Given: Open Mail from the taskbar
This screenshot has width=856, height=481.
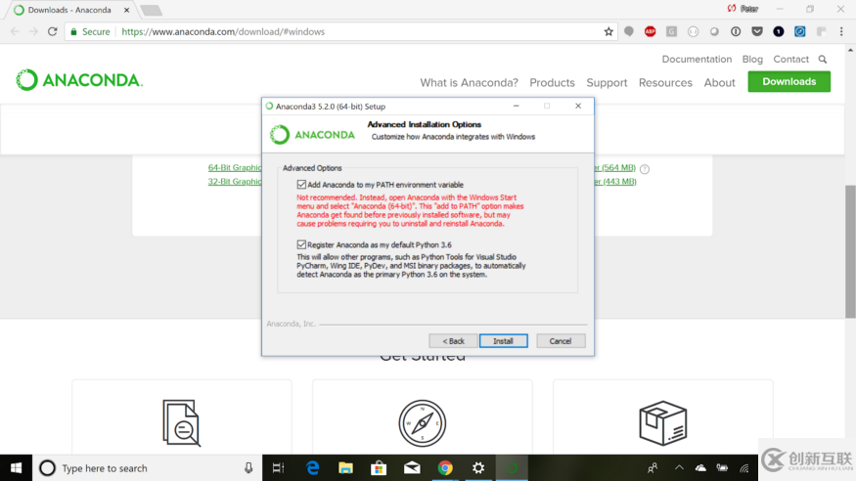Looking at the screenshot, I should click(x=412, y=468).
